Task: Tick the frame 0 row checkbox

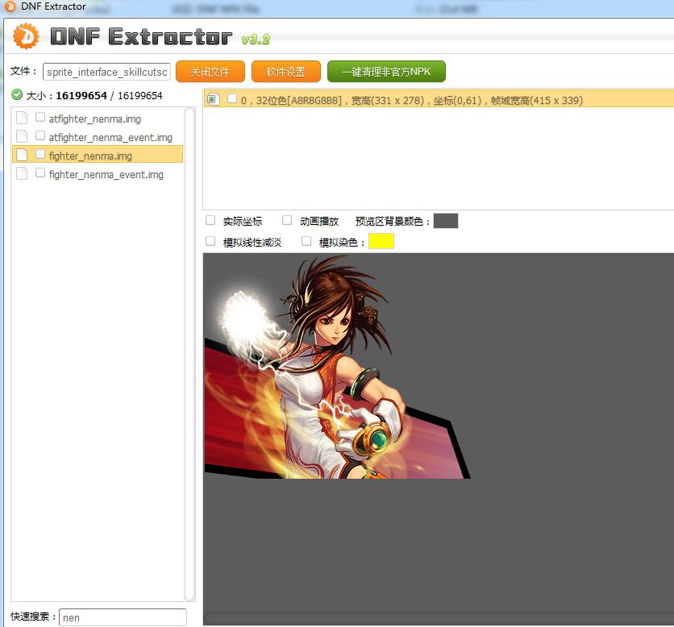Action: 232,98
